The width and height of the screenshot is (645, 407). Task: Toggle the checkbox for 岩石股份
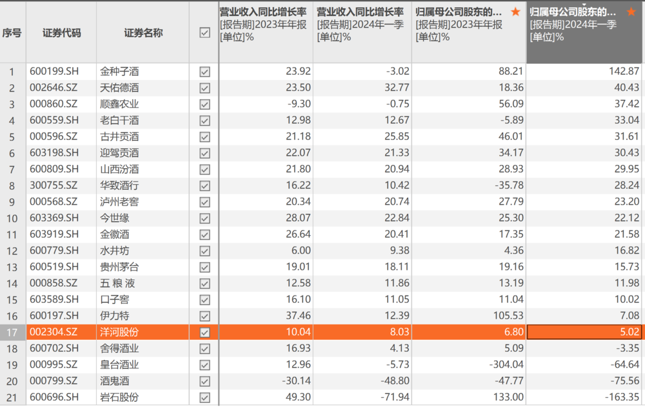204,397
